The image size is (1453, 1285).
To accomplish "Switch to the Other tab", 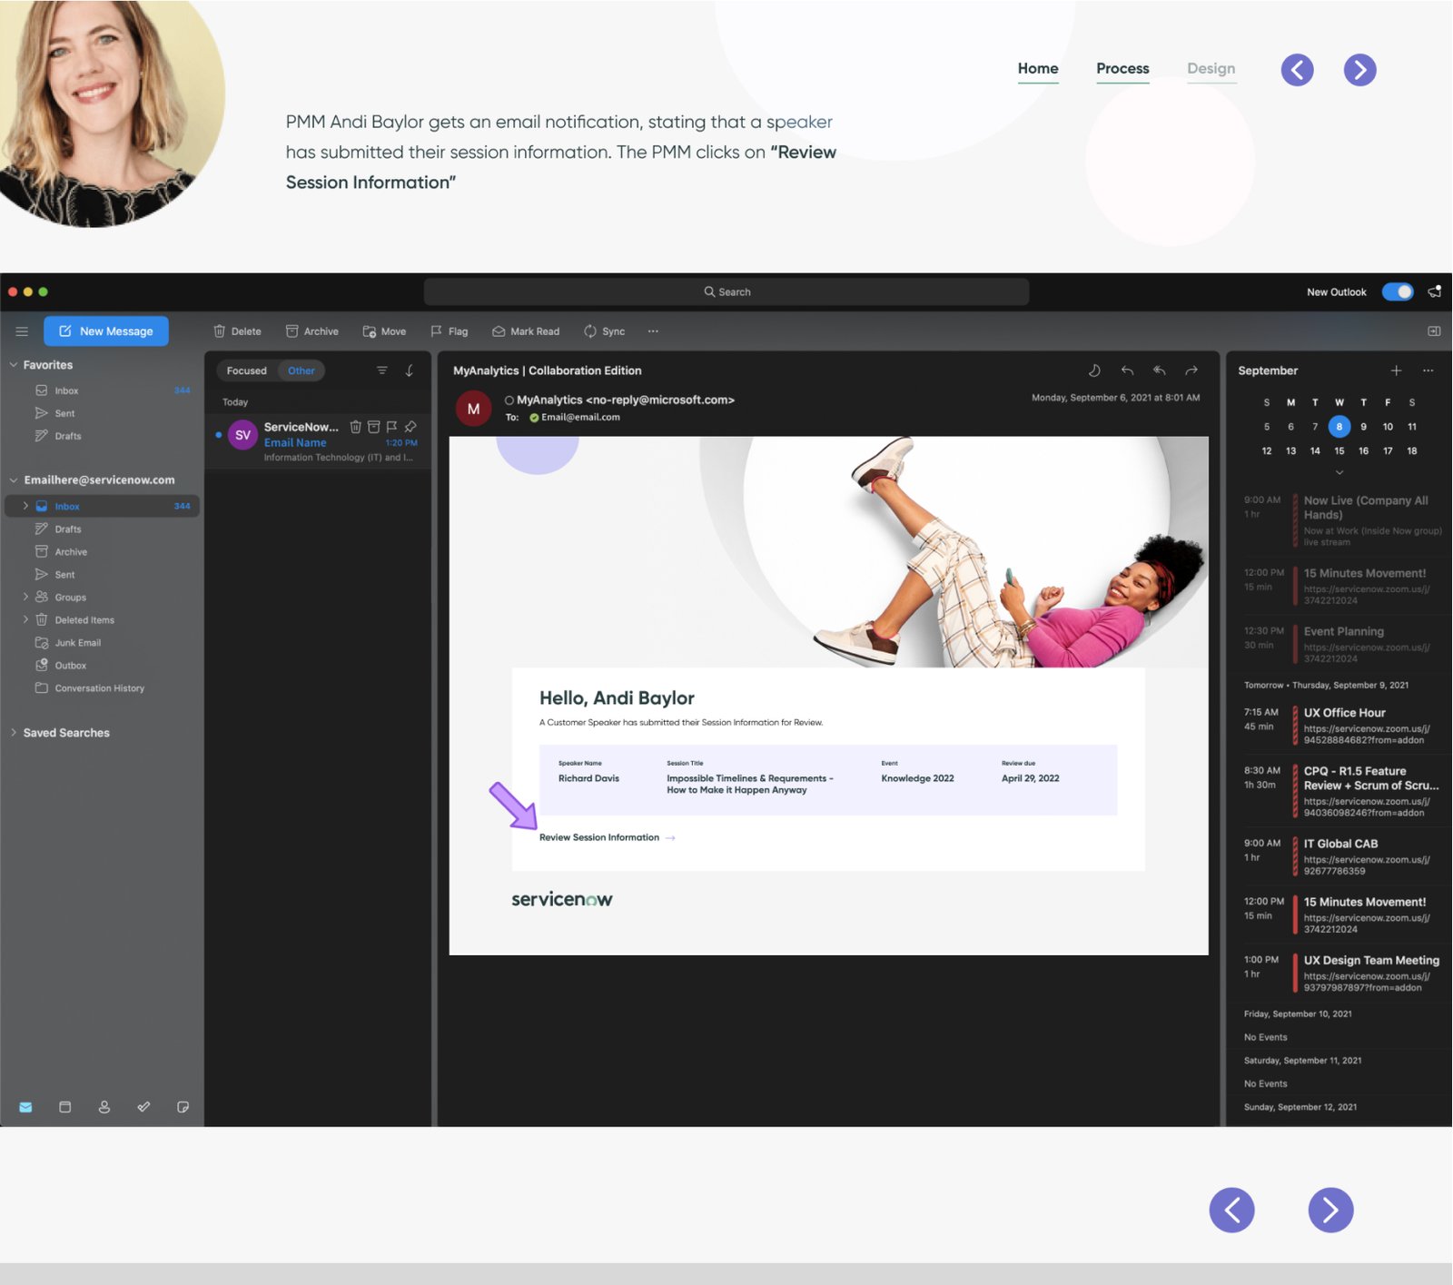I will pyautogui.click(x=301, y=371).
